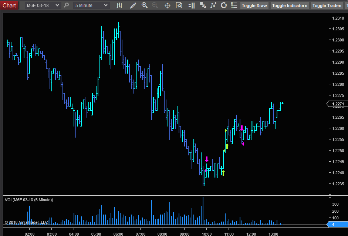Viewport: 348px width, 236px height.
Task: Click the zoom in icon
Action: (145, 5)
